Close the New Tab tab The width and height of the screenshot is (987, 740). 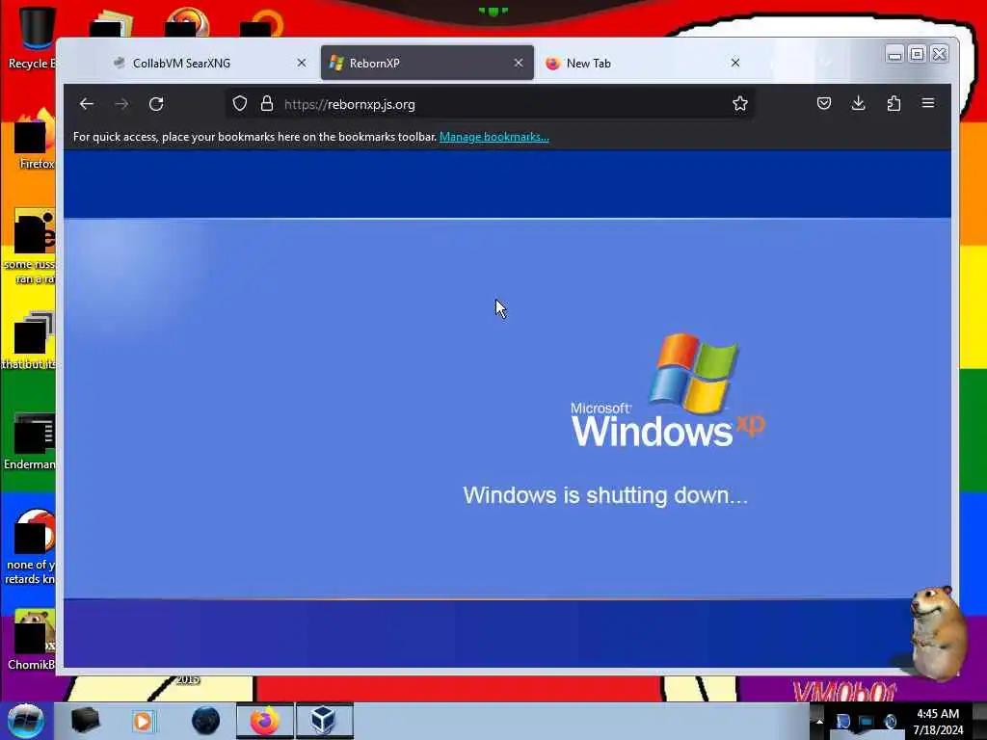pos(735,63)
